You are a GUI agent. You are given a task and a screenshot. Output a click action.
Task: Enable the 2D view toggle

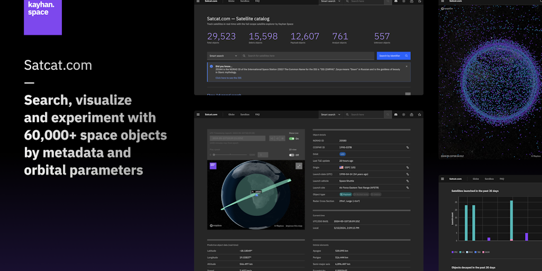pos(291,155)
